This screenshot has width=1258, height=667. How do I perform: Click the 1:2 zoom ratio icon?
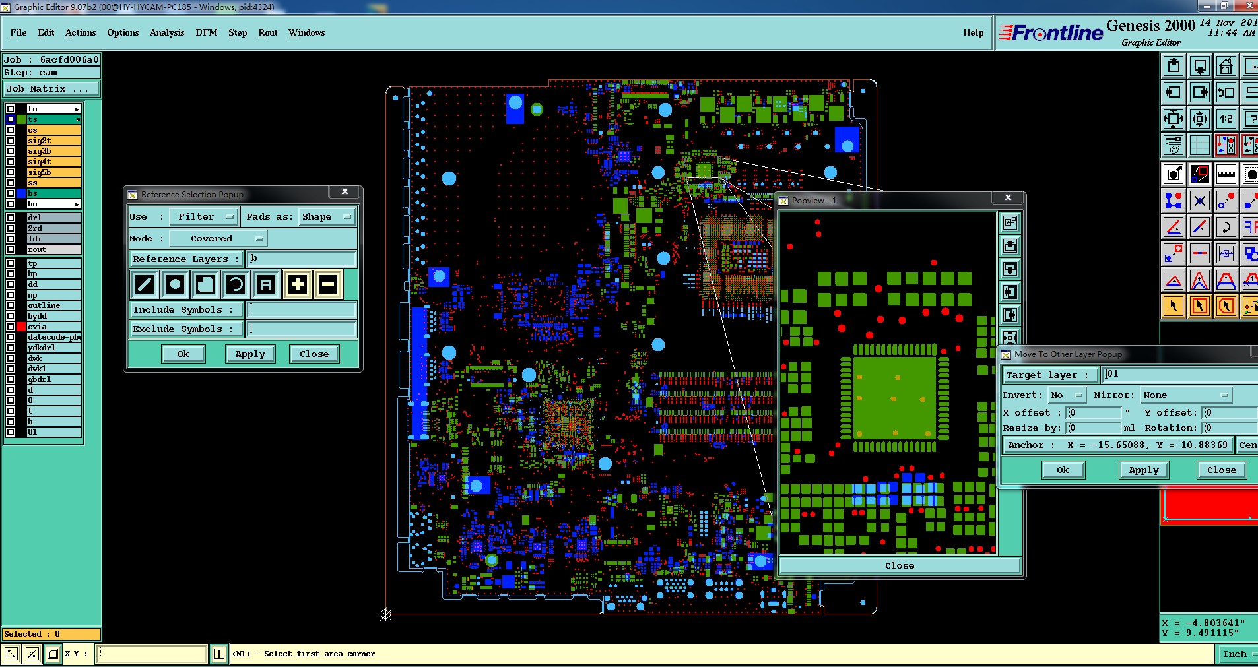pyautogui.click(x=1226, y=119)
